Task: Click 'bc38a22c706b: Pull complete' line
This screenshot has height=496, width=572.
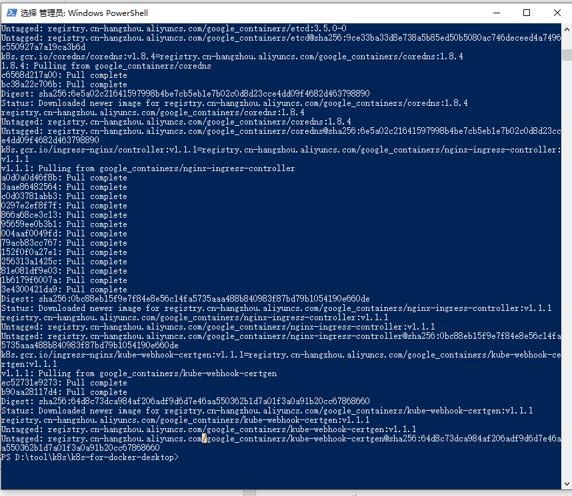Action: pyautogui.click(x=64, y=84)
